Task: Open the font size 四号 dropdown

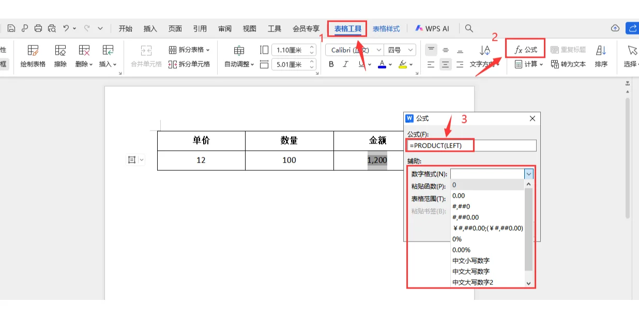Action: (x=411, y=50)
